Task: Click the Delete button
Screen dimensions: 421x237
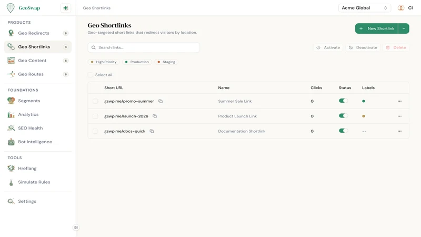Action: coord(396,47)
